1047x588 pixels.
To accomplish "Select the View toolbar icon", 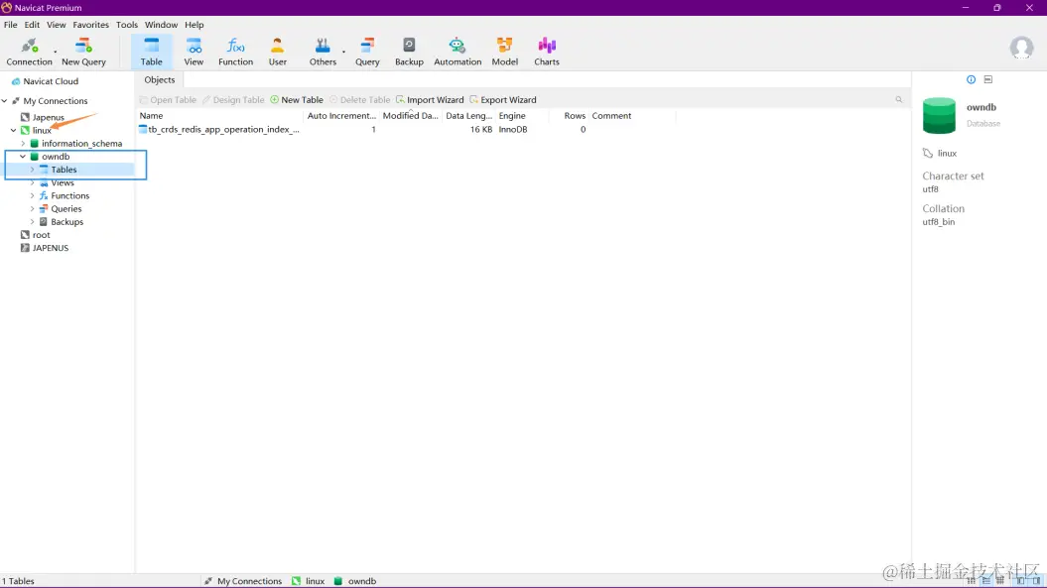I will (x=194, y=53).
